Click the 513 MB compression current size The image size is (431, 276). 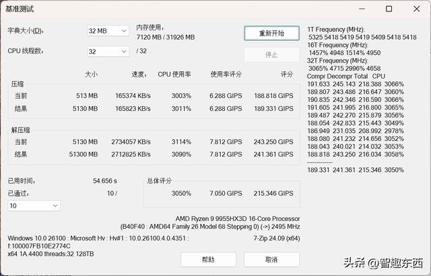tap(87, 95)
